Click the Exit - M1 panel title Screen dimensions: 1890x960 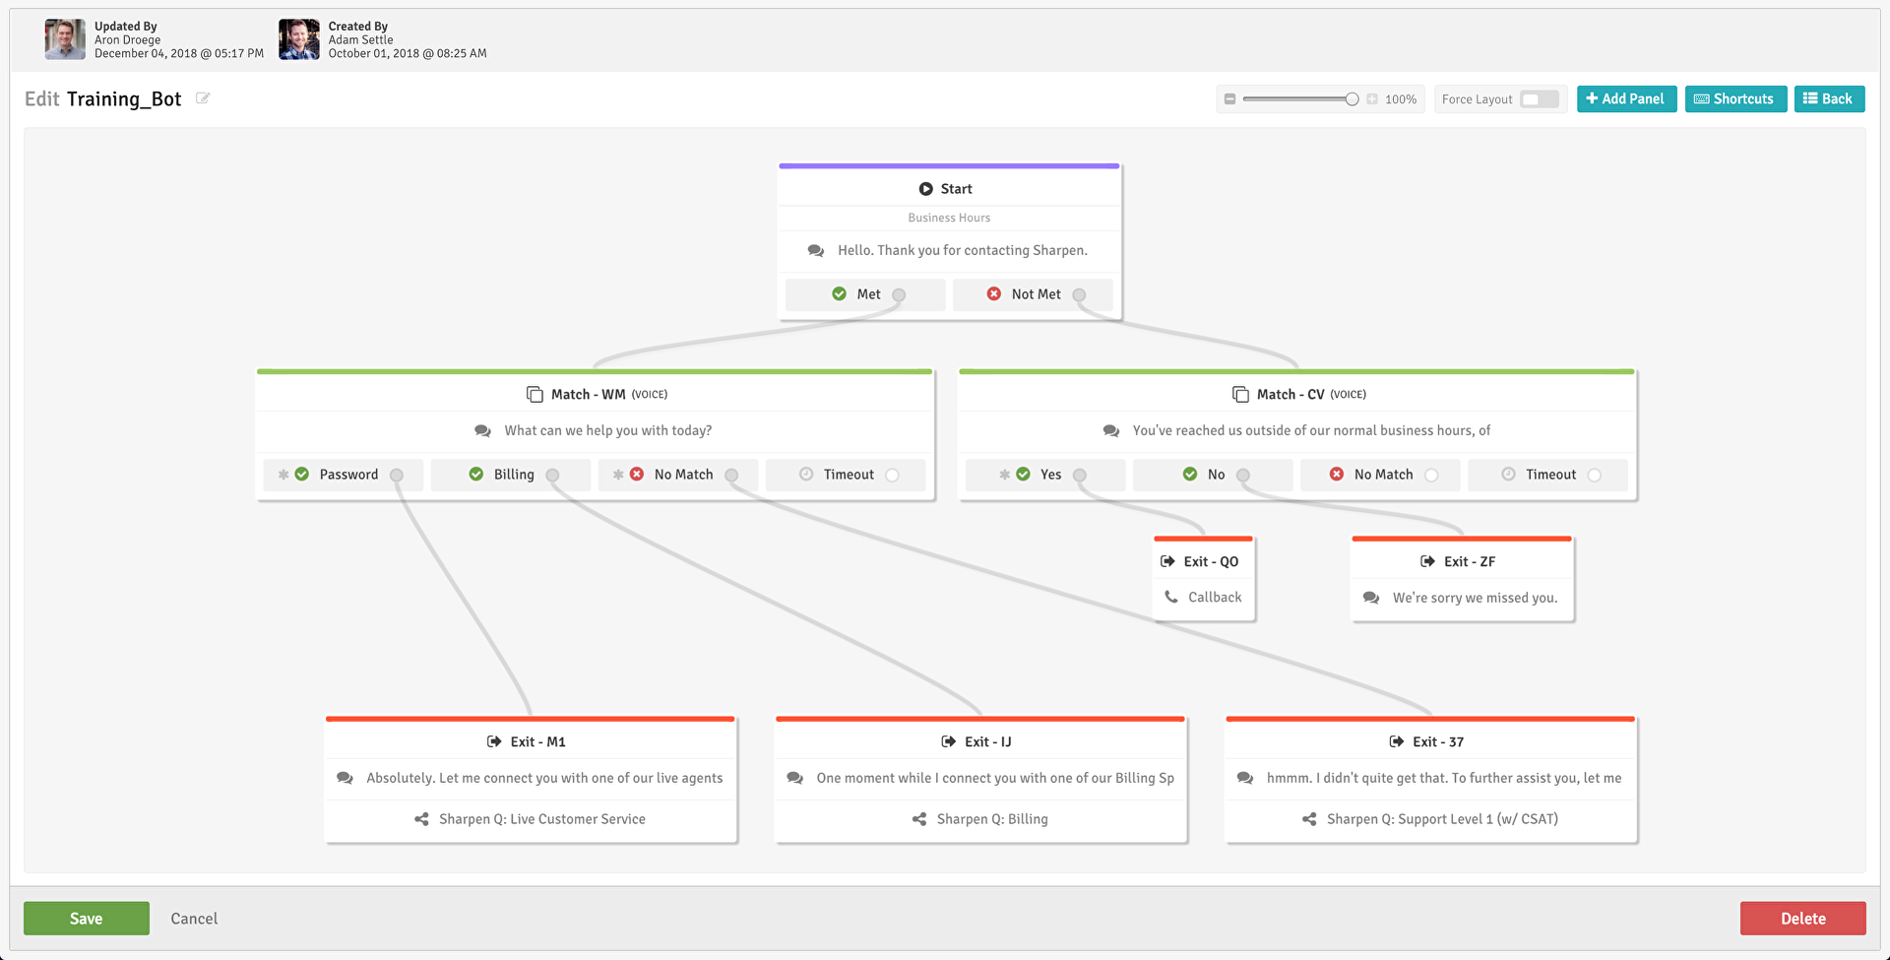click(x=537, y=741)
